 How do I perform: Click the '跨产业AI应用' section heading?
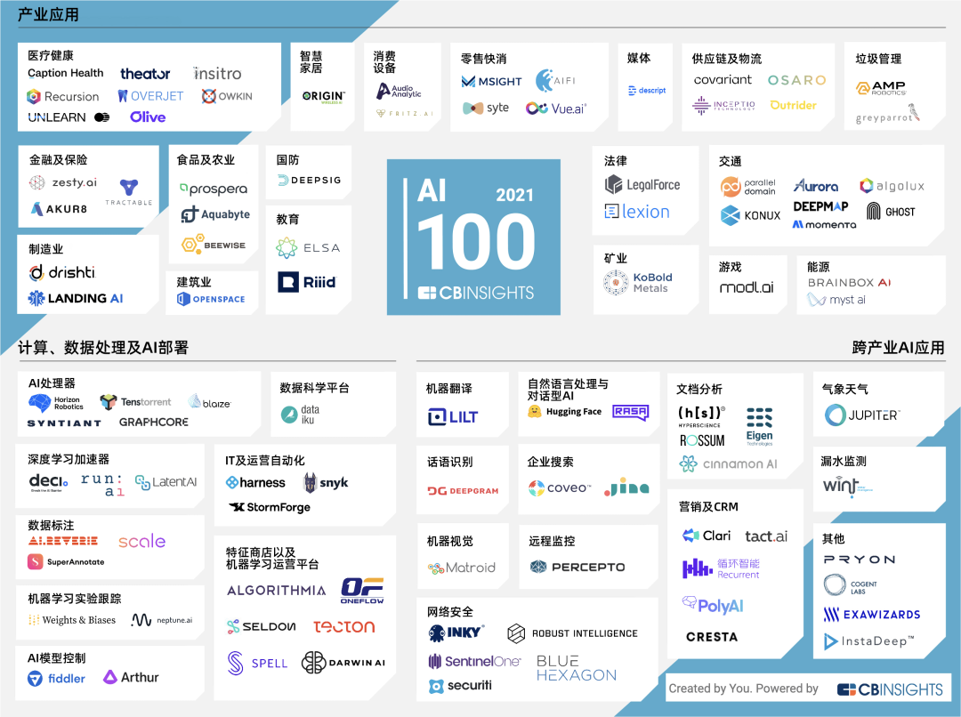tap(898, 348)
